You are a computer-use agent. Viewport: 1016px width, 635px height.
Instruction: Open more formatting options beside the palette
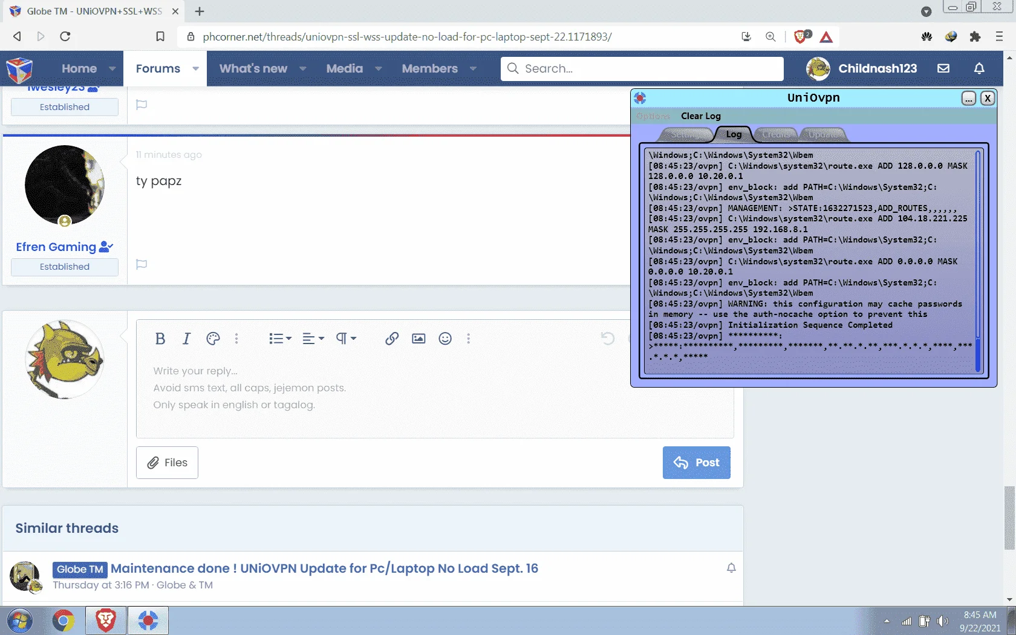coord(236,339)
